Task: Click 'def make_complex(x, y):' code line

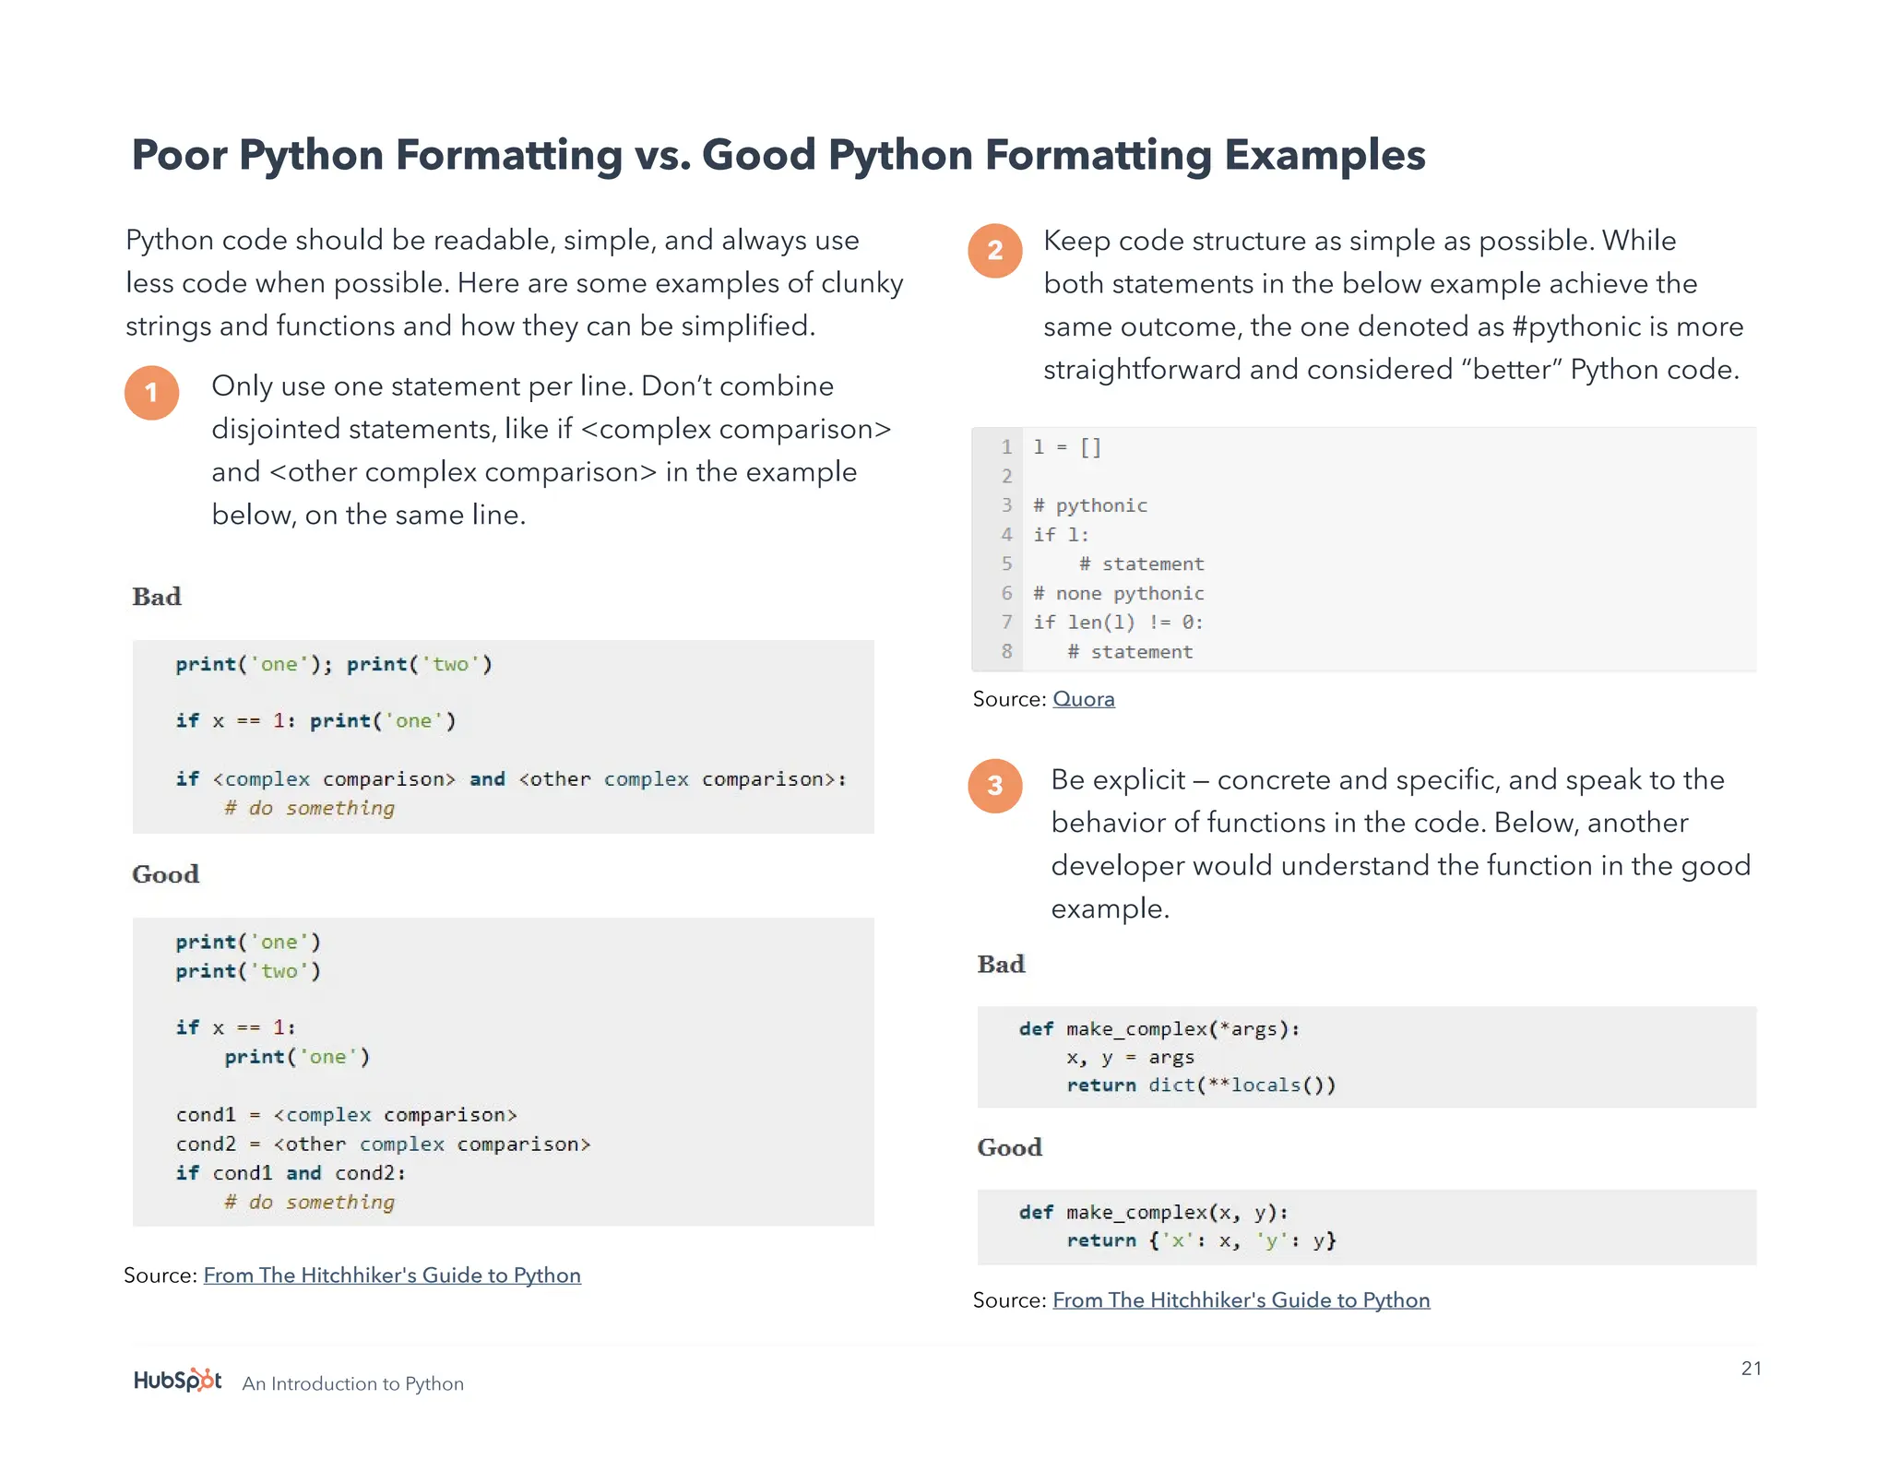Action: 1153,1213
